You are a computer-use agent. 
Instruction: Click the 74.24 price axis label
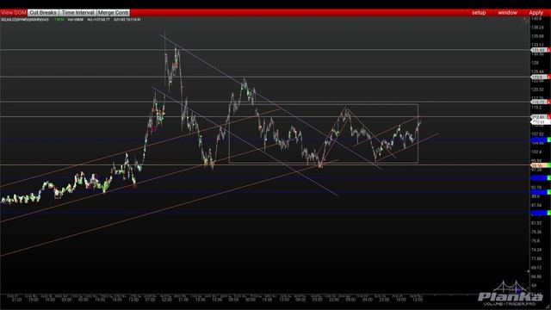tap(536, 250)
